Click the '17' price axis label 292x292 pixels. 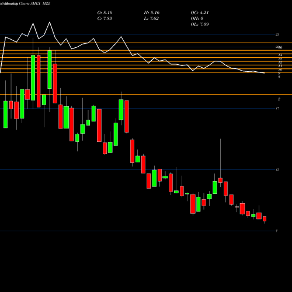pyautogui.click(x=277, y=108)
